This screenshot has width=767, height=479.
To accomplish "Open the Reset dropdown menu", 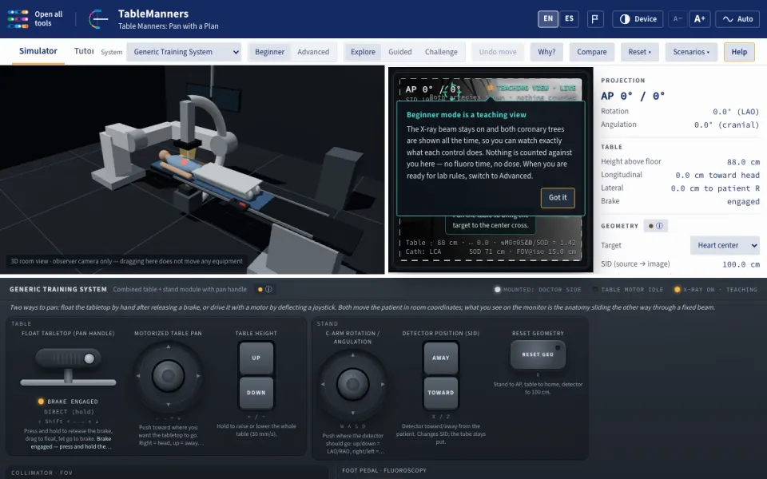I will (640, 52).
